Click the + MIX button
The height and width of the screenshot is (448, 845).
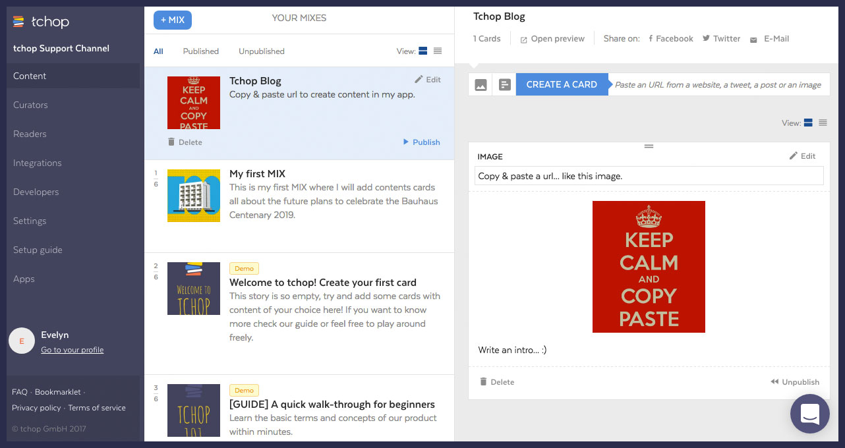coord(173,20)
